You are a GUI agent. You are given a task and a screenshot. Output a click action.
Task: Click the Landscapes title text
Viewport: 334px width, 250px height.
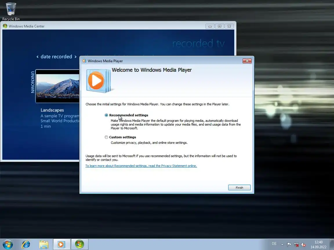pyautogui.click(x=52, y=110)
